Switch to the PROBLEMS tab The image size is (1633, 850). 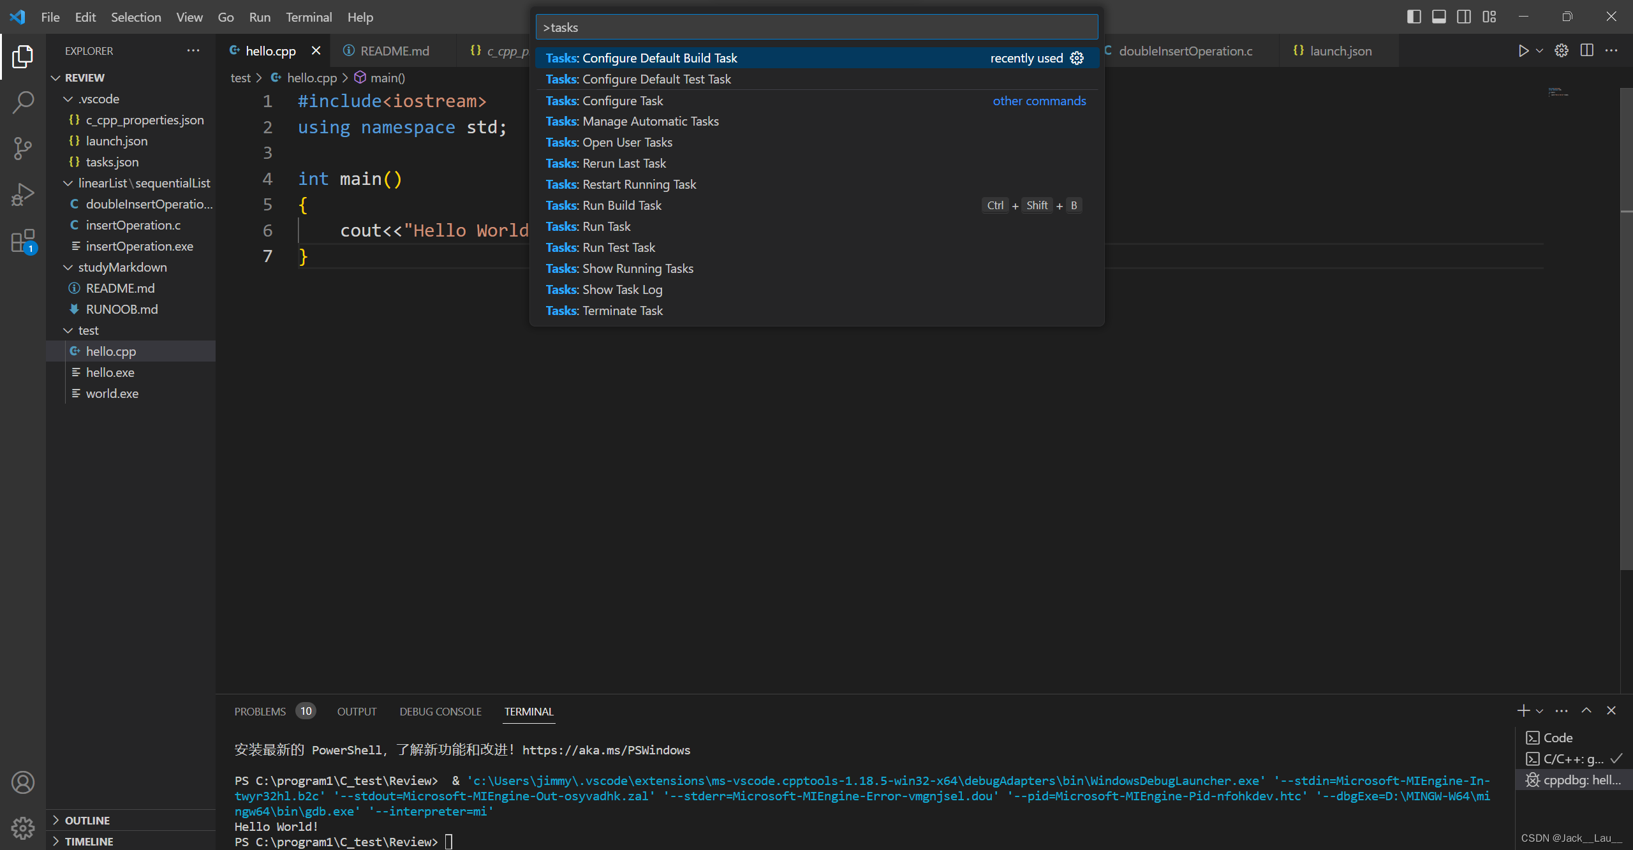(x=260, y=712)
